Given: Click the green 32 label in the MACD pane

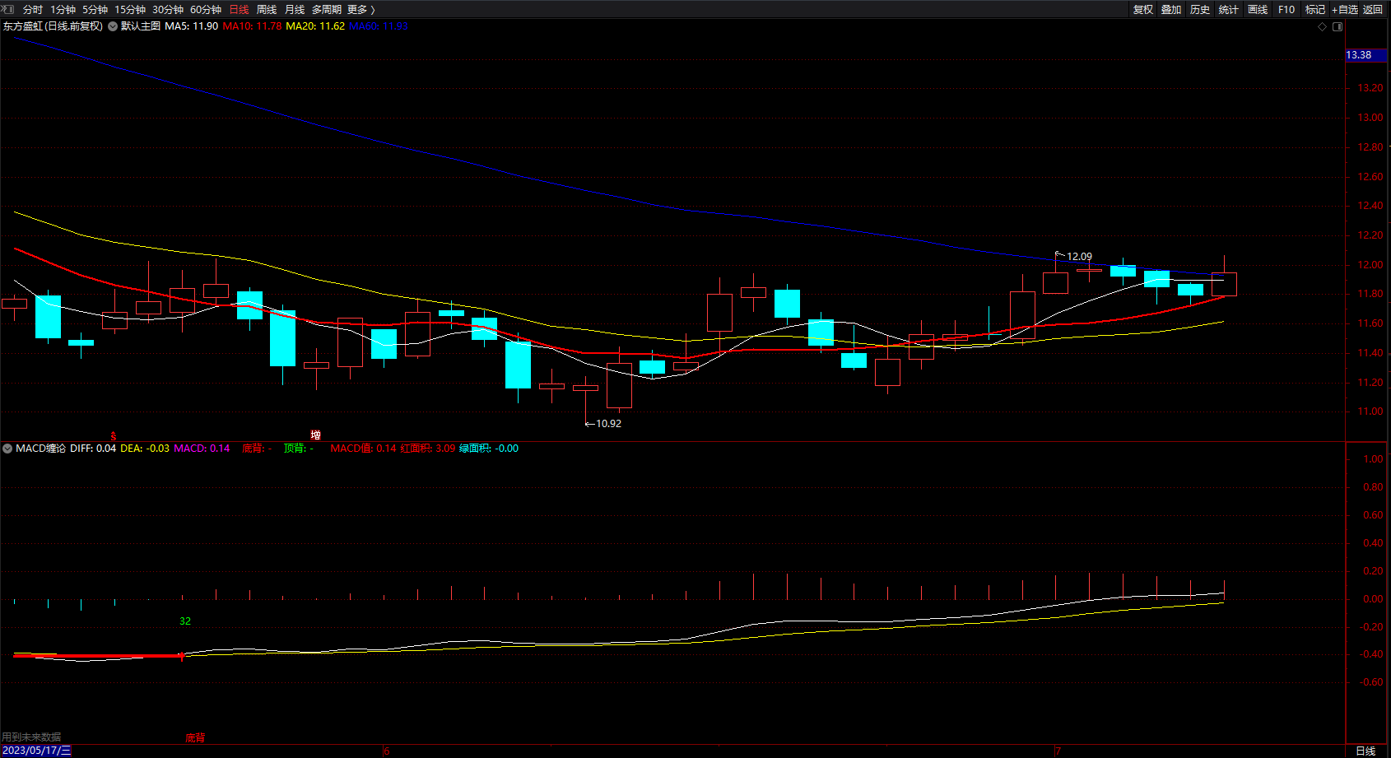Looking at the screenshot, I should click(x=185, y=621).
